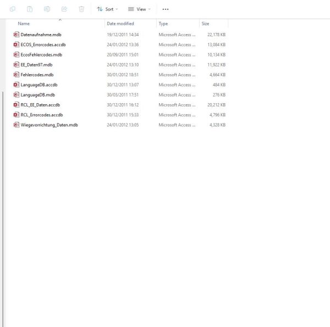The width and height of the screenshot is (330, 327).
Task: Click the Copy icon in toolbar
Action: (13, 9)
